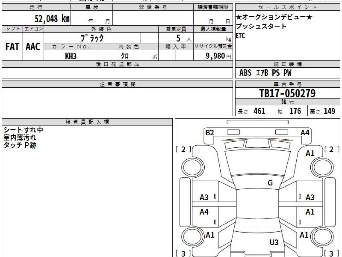Viewport: 342px width, 257px height.
Task: Select the A4 mark on the left rear door
Action: 204,212
